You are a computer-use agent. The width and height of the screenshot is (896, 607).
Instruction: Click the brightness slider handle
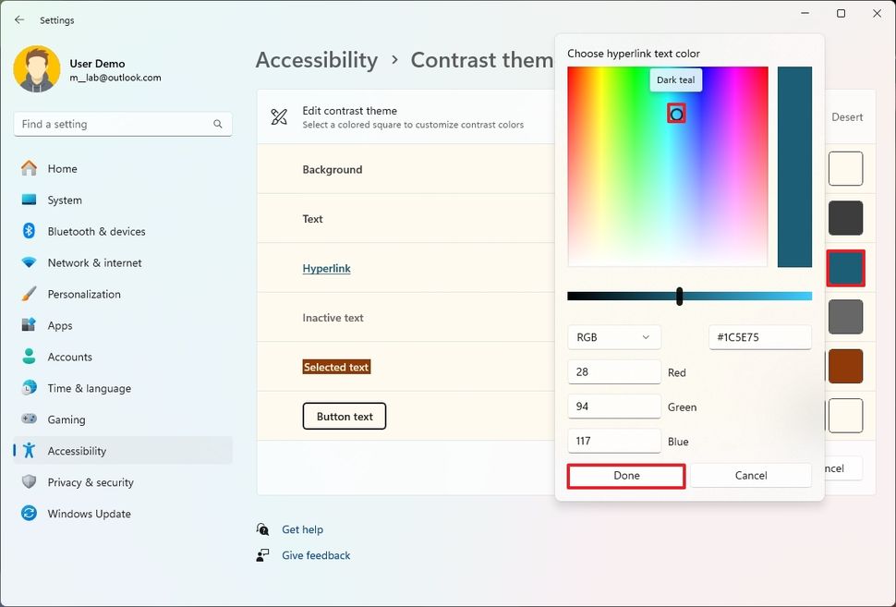click(679, 296)
